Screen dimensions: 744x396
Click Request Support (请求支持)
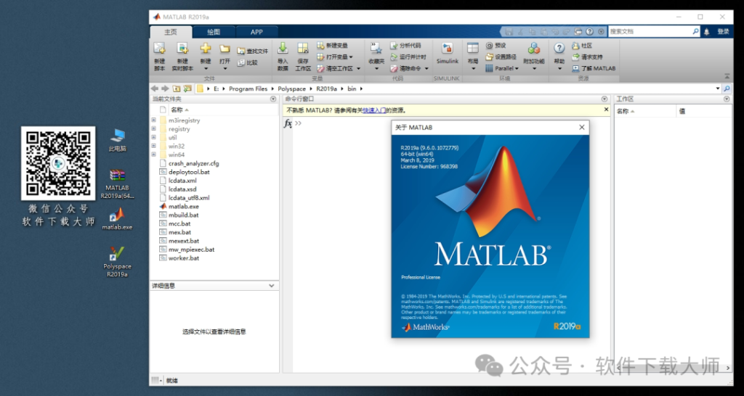(587, 57)
